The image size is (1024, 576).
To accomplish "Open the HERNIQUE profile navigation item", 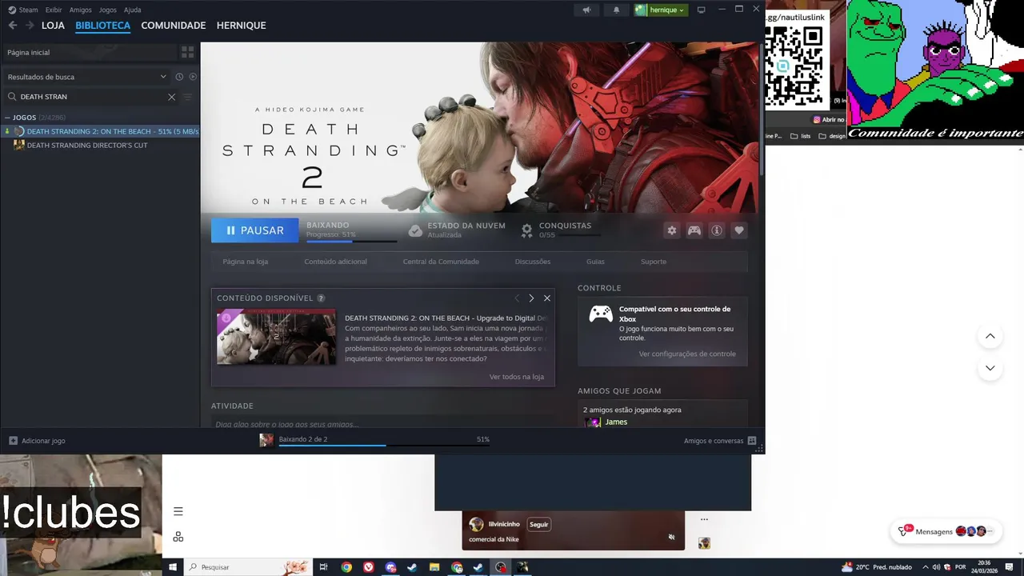I will pos(241,26).
